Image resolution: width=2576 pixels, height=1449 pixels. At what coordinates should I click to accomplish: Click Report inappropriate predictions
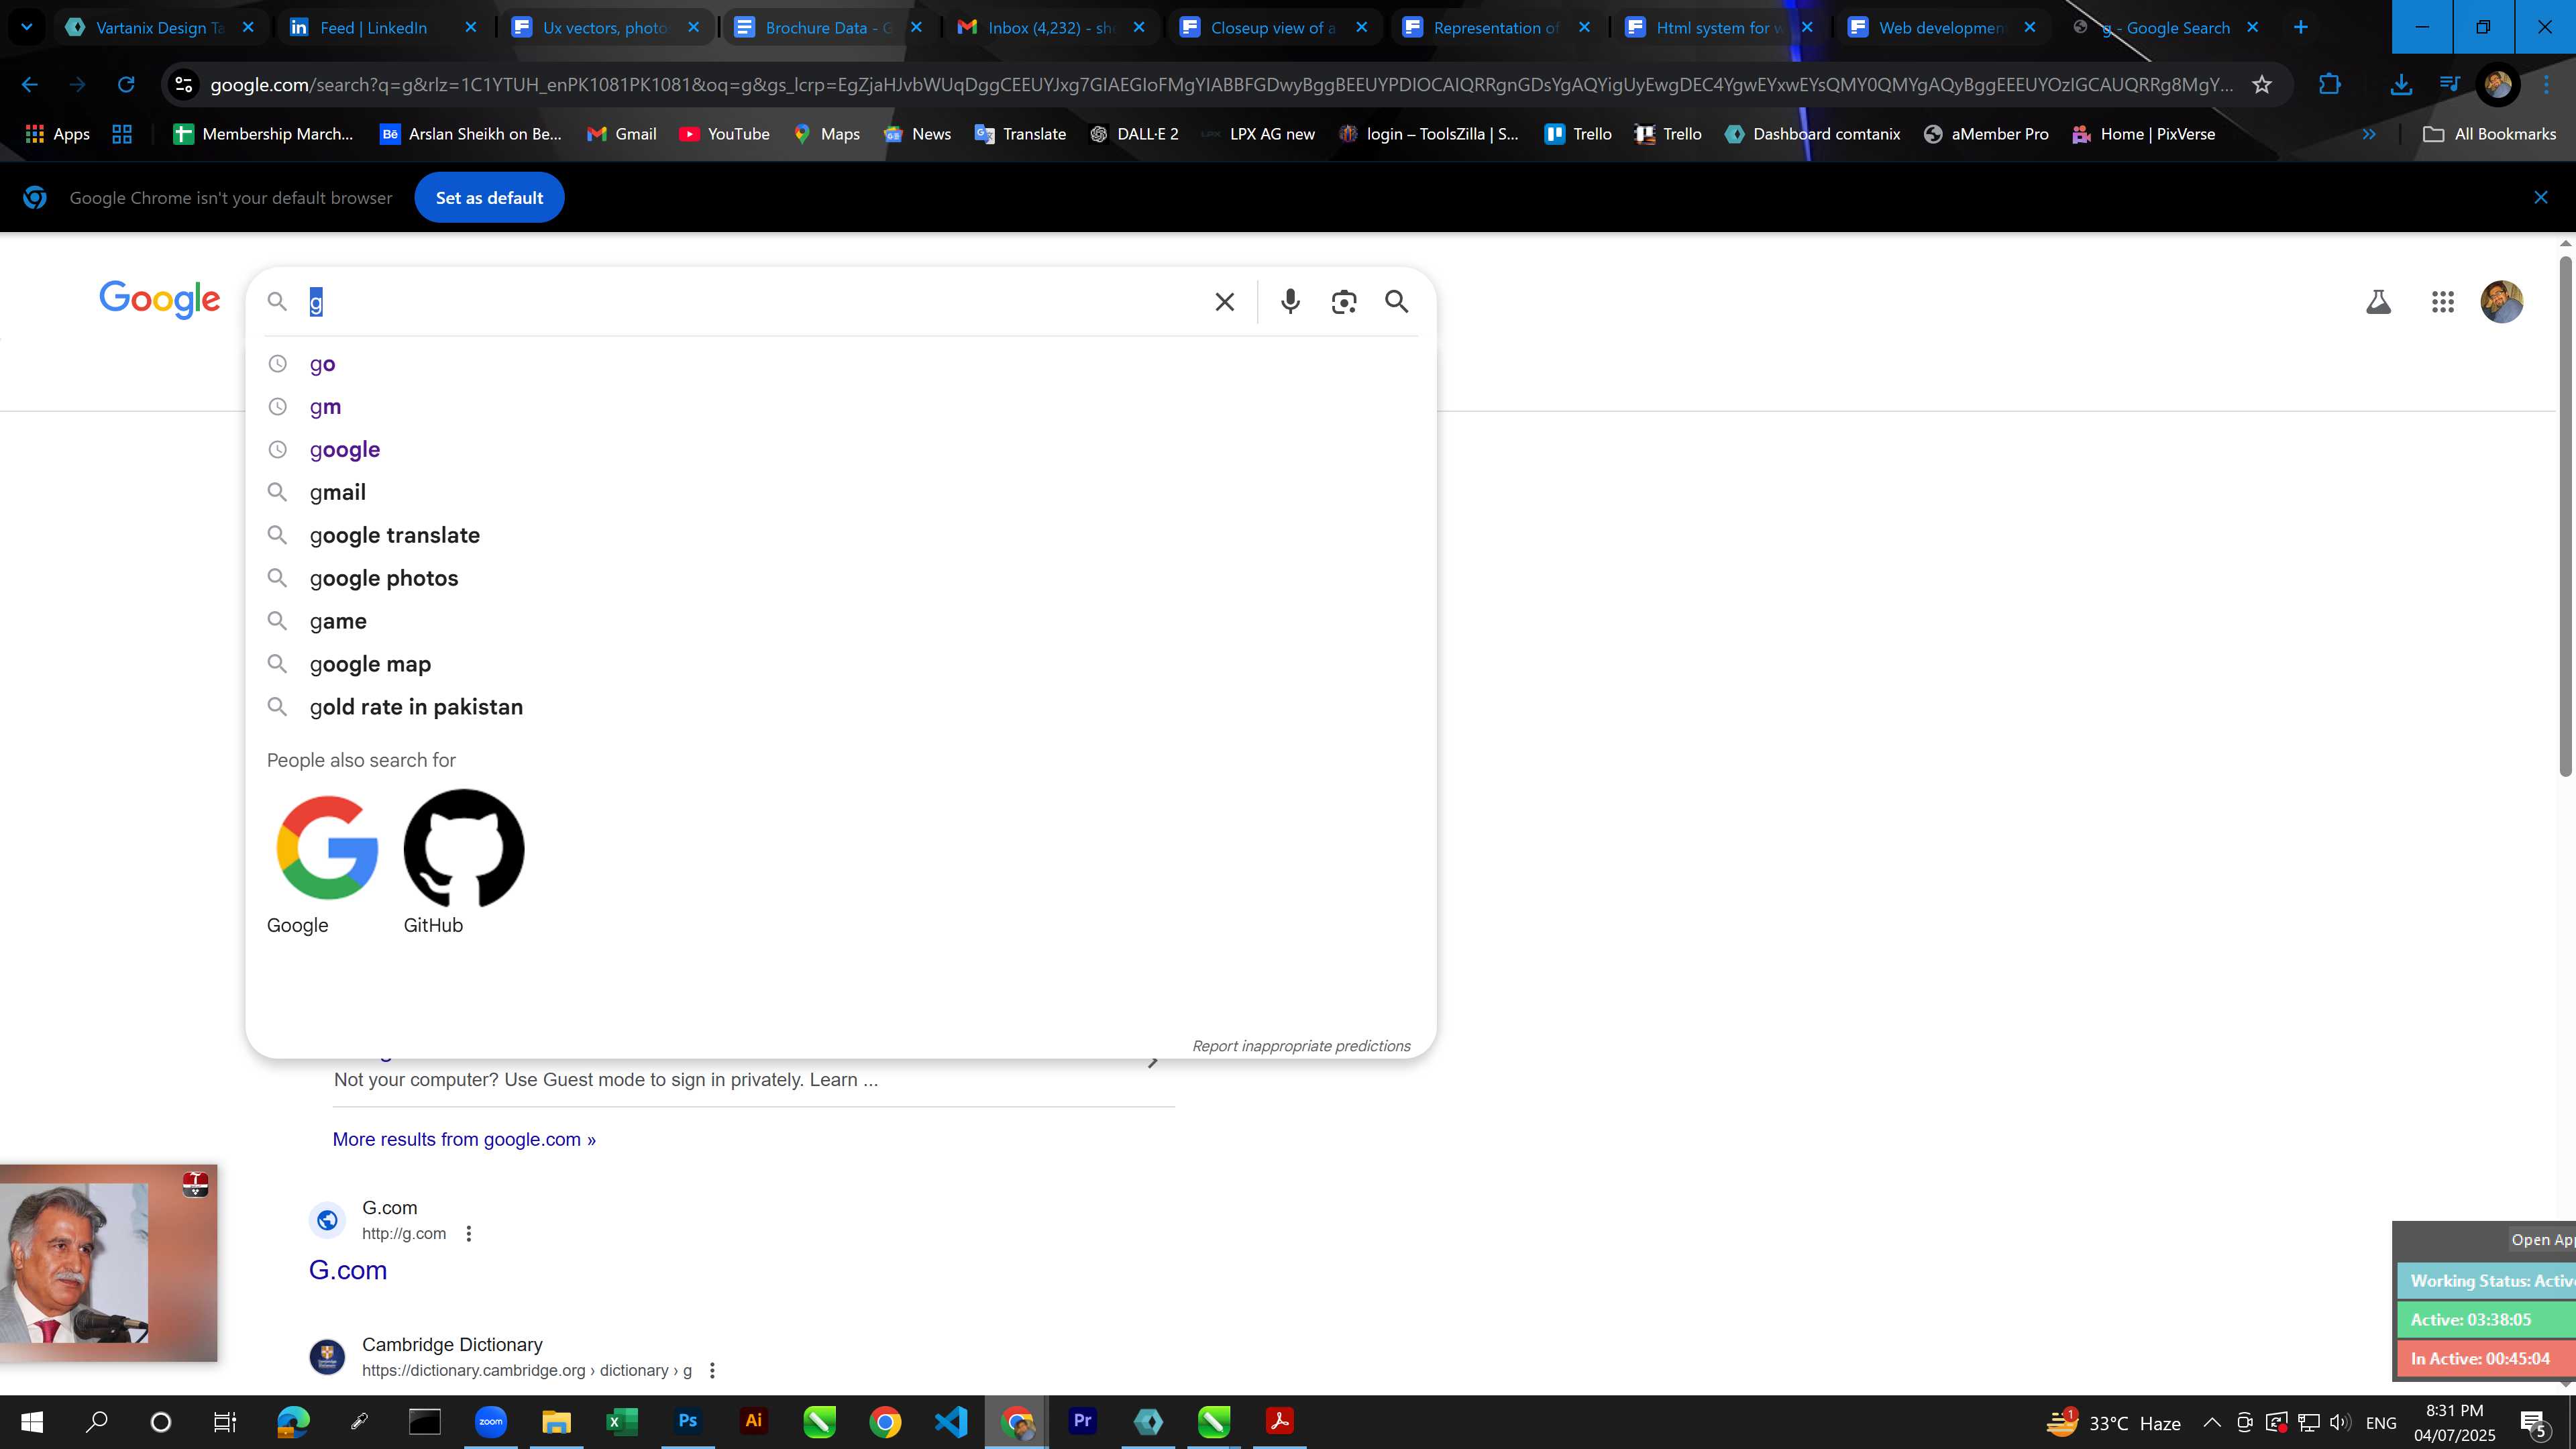click(1301, 1046)
